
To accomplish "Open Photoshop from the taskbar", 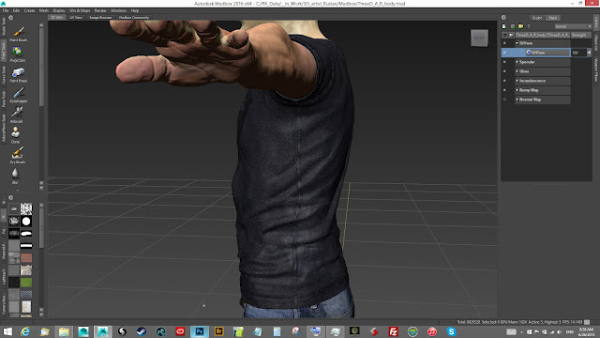I will click(200, 331).
